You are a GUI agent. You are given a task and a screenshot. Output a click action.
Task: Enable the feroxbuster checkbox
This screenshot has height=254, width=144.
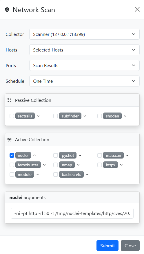(x=12, y=165)
